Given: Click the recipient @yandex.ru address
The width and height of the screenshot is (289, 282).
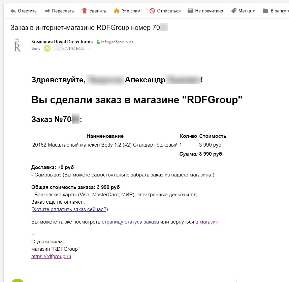Looking at the screenshot, I should coord(73,48).
